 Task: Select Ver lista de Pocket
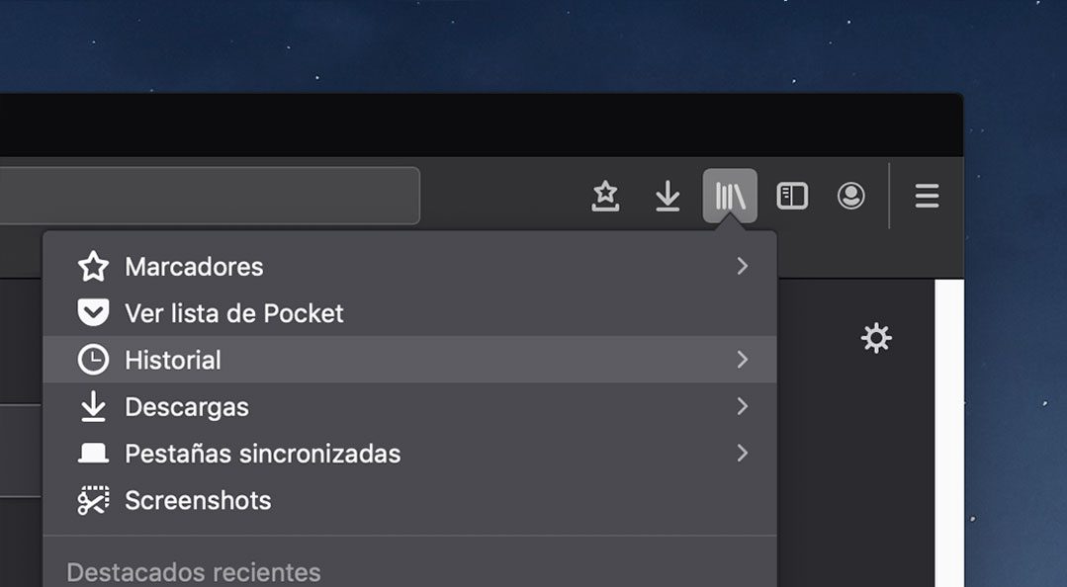click(233, 312)
